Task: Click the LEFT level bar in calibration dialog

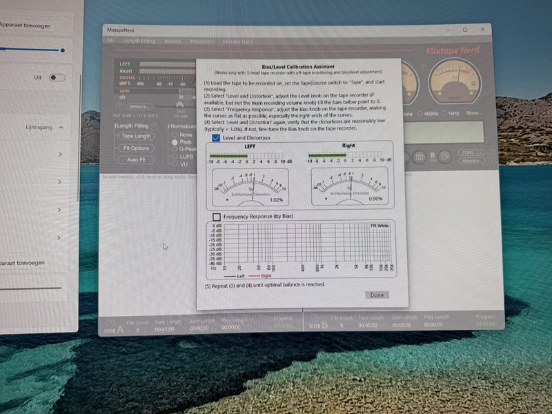Action: (x=246, y=156)
